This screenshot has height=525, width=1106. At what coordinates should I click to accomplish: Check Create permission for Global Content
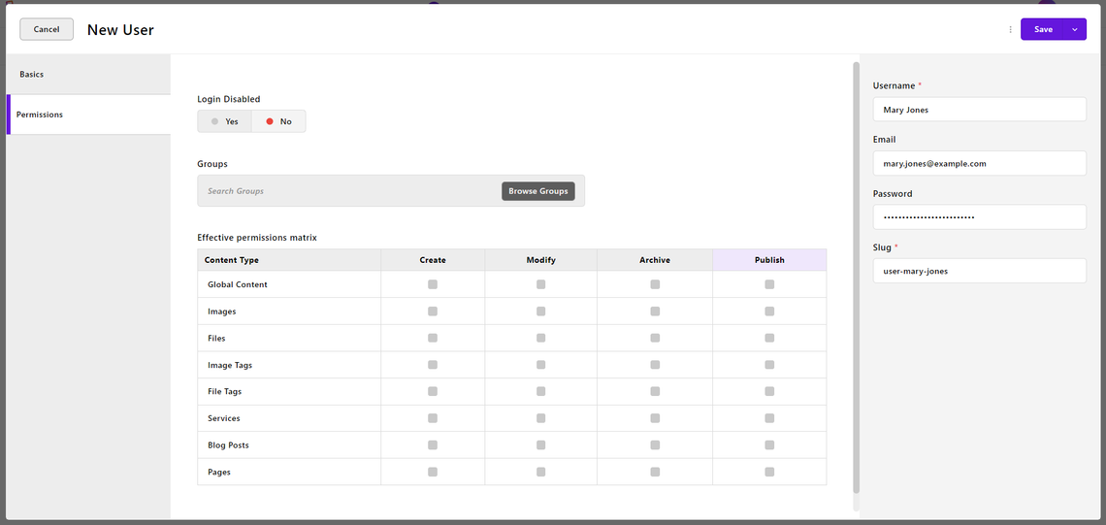tap(433, 284)
